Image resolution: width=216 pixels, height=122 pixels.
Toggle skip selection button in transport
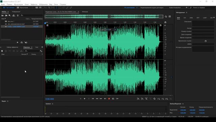pos(117,99)
